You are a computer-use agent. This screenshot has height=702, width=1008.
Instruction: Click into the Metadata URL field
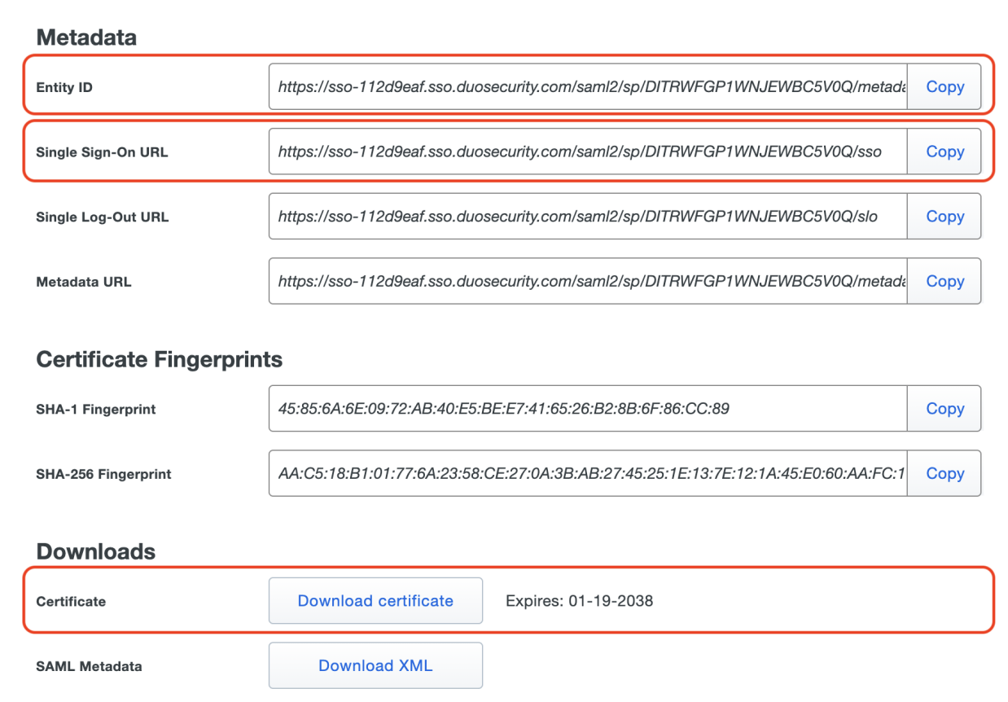[588, 281]
